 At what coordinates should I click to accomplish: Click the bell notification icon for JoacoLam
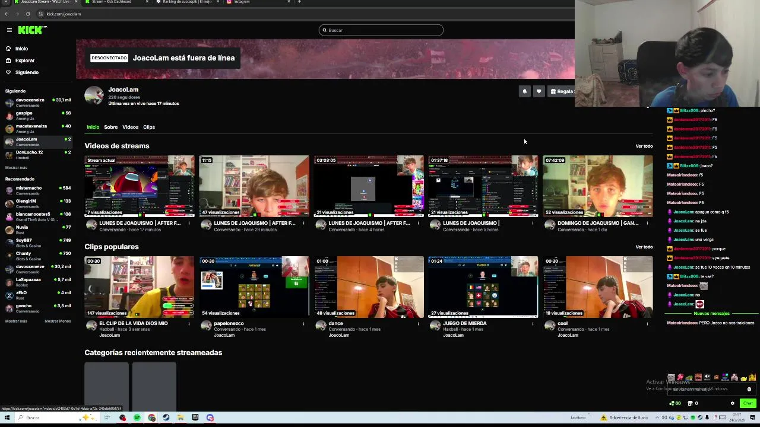click(x=524, y=91)
